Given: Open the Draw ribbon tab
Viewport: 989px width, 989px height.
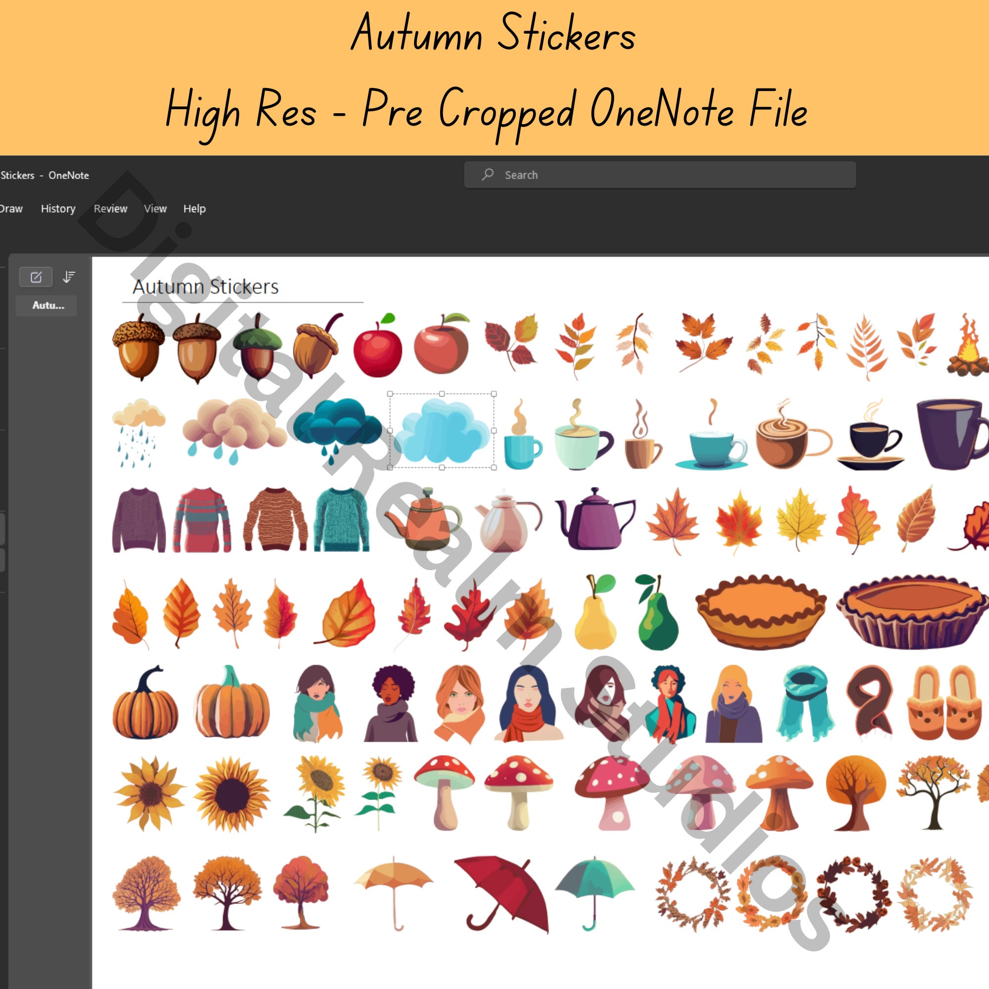Looking at the screenshot, I should (11, 208).
